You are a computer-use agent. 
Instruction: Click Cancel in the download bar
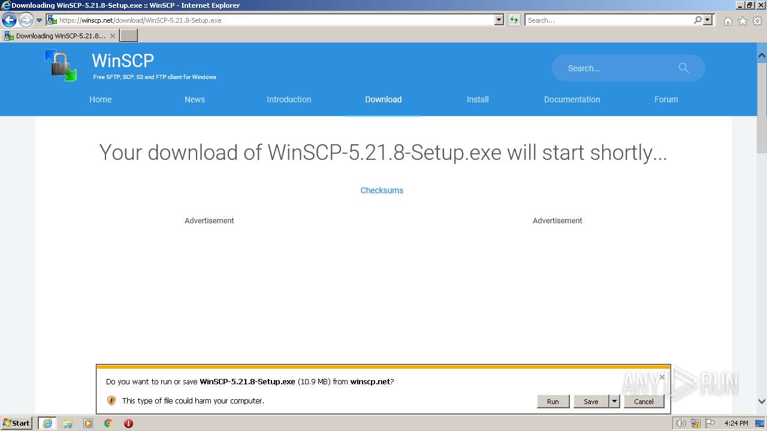click(644, 402)
